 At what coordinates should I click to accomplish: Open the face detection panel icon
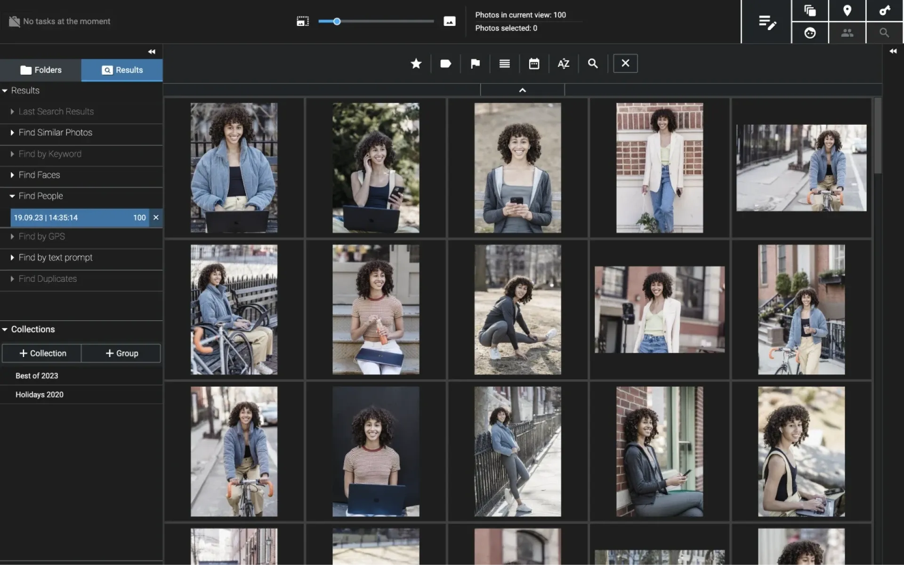tap(810, 33)
